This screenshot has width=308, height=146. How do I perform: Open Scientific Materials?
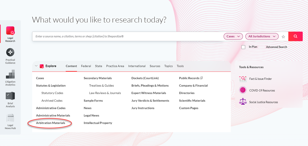(x=192, y=101)
